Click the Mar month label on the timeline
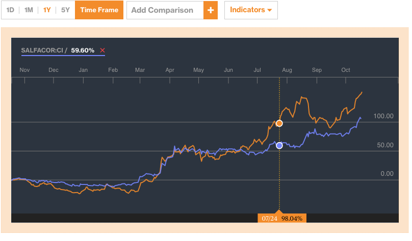Image resolution: width=412 pixels, height=241 pixels. (140, 70)
